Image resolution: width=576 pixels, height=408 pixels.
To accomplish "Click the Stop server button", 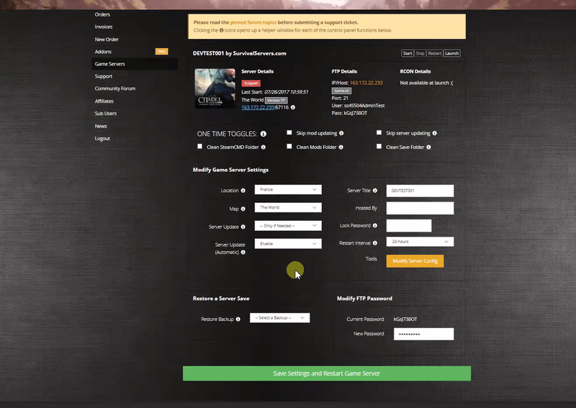I will coord(420,53).
